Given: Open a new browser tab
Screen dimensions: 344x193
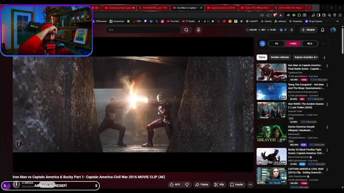Looking at the screenshot, I should 309,8.
